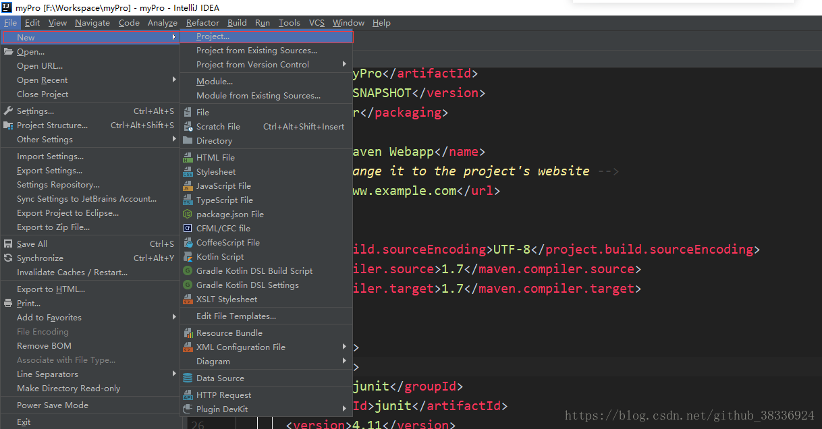Select New Project... entry

pyautogui.click(x=267, y=36)
